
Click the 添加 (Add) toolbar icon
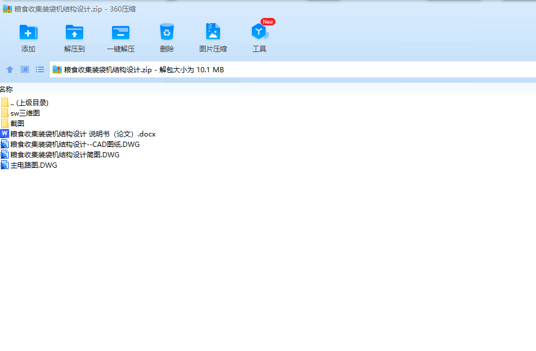click(28, 33)
